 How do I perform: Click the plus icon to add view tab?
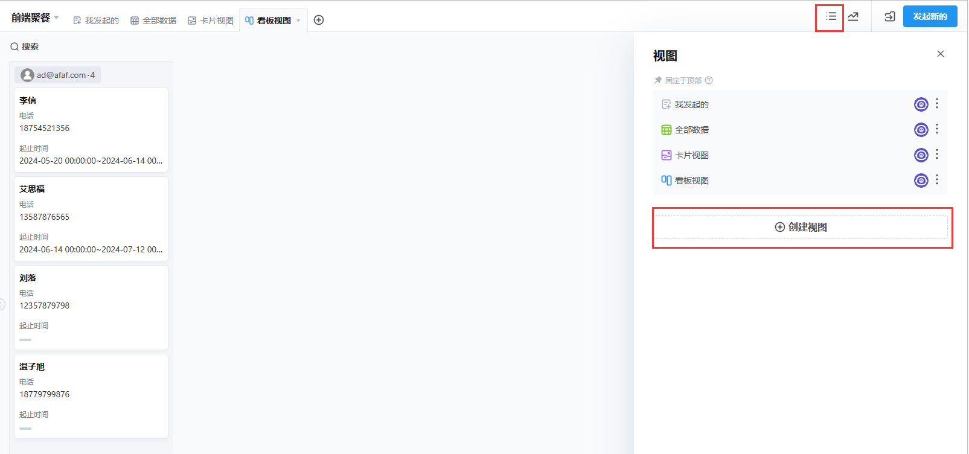click(319, 20)
